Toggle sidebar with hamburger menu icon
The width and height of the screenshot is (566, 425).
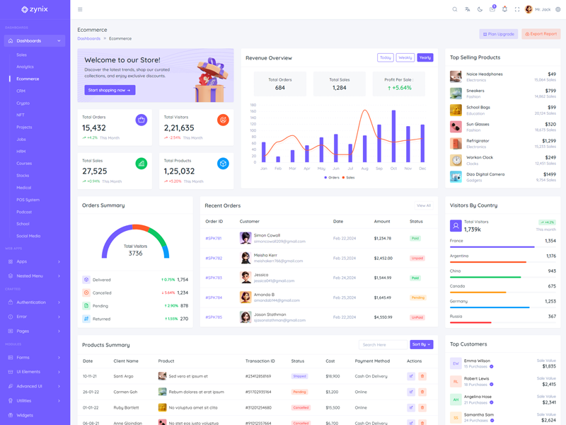point(80,9)
